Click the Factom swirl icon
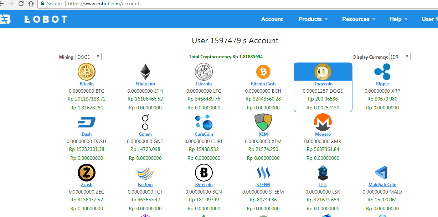Viewport: 438px width, 217px height. (x=145, y=173)
